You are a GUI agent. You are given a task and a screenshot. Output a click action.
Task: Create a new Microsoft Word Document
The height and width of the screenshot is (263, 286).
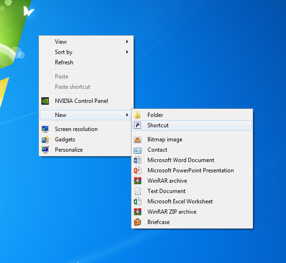(x=192, y=160)
